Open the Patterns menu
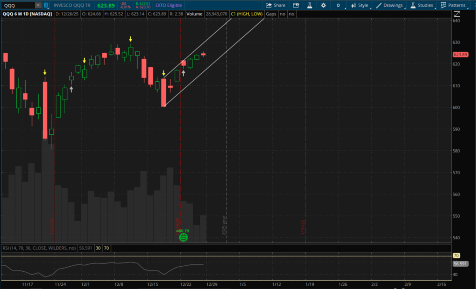Screen dimensions: 476x289 [x=453, y=5]
